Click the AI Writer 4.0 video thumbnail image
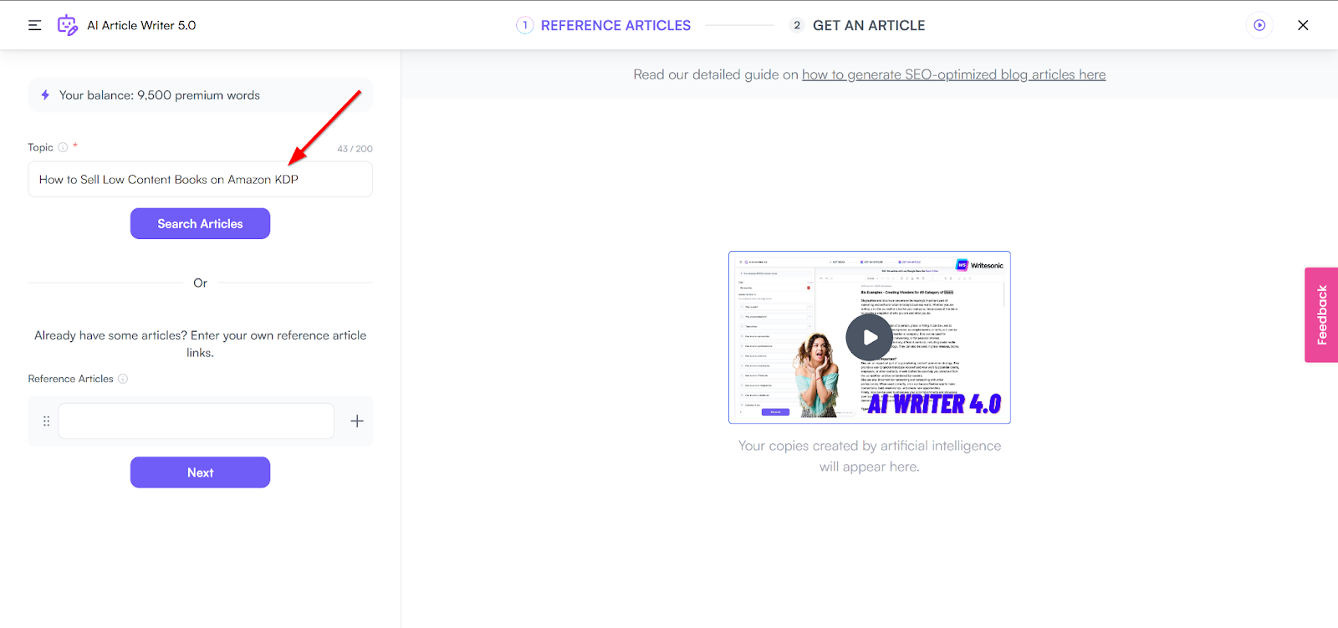 [869, 337]
